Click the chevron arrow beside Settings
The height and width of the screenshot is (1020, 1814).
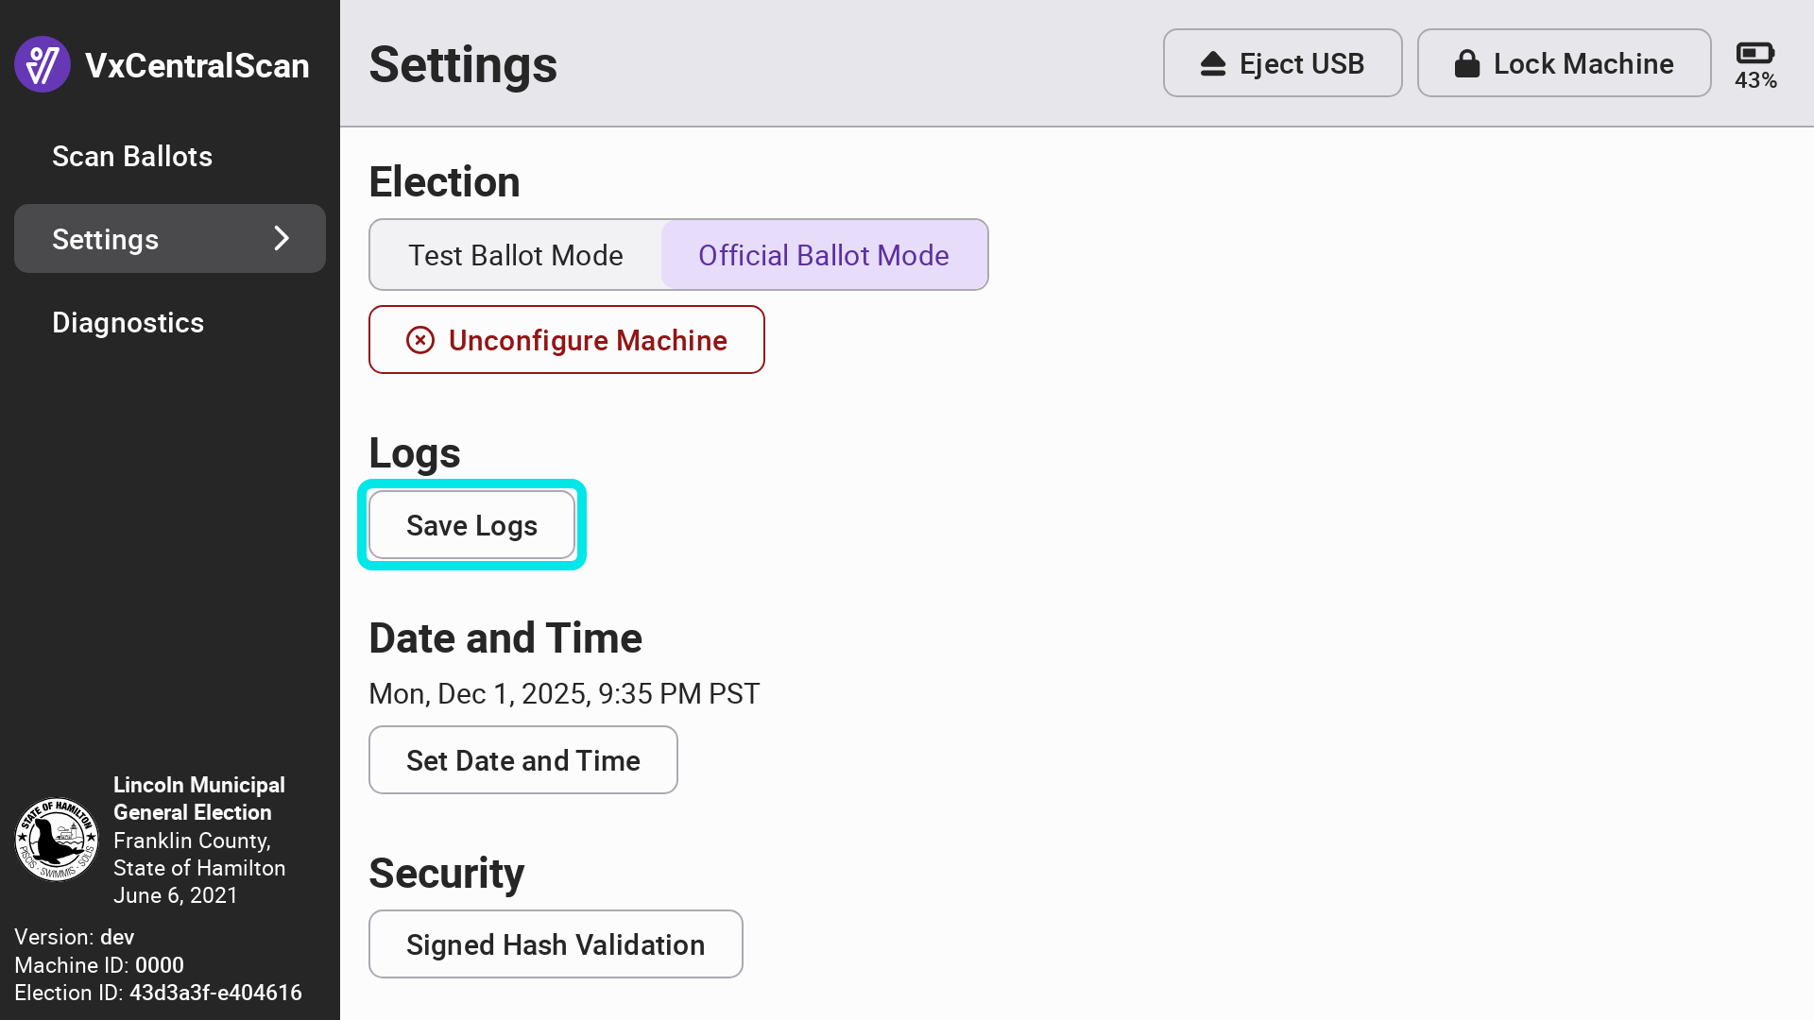point(282,239)
